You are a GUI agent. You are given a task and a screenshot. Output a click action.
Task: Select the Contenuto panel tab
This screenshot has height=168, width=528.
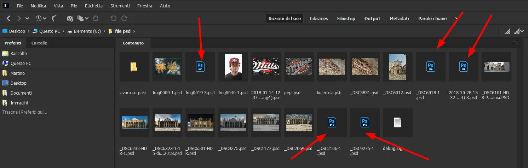(x=133, y=43)
